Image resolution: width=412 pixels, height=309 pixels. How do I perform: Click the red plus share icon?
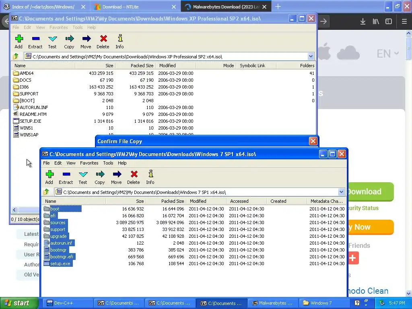pos(353,258)
